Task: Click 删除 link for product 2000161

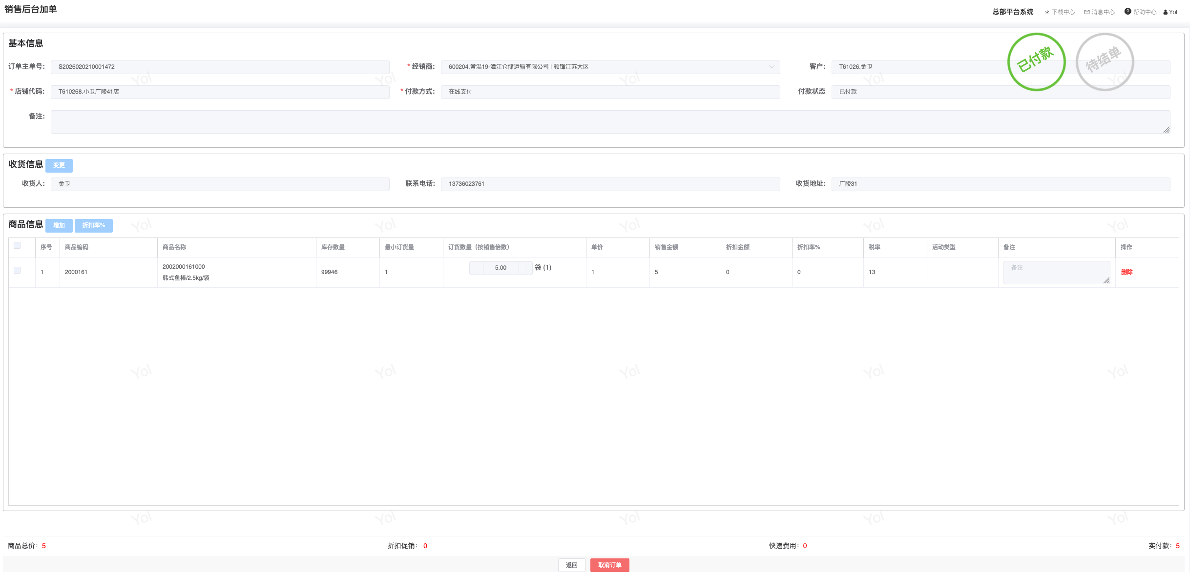Action: [1127, 272]
